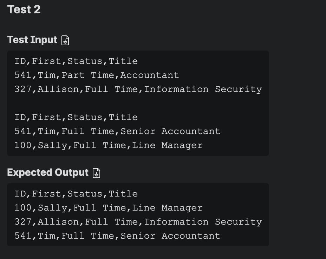Click Sally's Line Manager row in Test Input
326x259 pixels.
pyautogui.click(x=109, y=145)
